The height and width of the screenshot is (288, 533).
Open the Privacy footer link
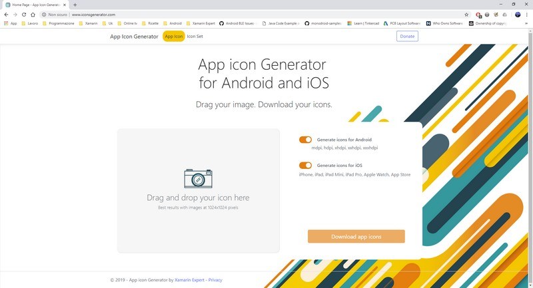pos(215,280)
